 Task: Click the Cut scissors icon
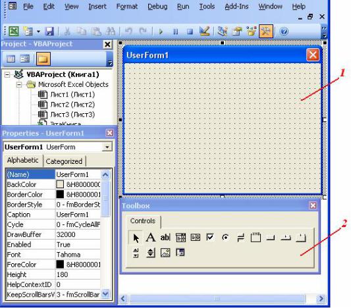click(x=67, y=31)
